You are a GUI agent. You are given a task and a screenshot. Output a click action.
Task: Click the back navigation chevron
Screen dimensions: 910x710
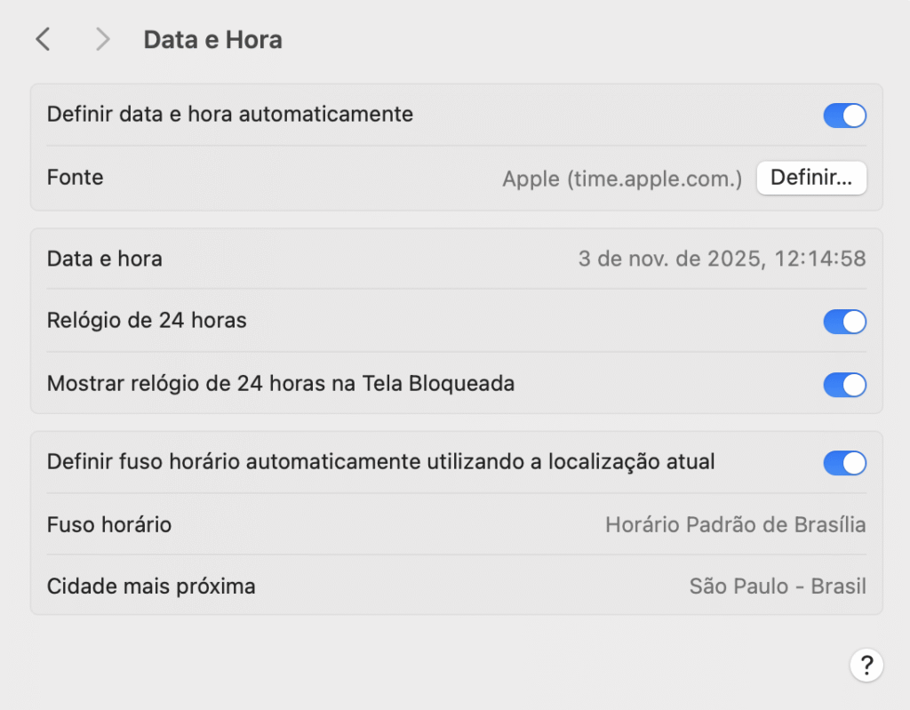tap(43, 39)
